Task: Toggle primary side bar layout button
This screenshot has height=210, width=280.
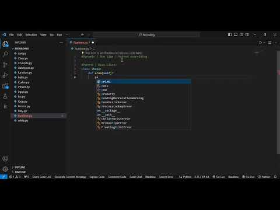Action: coord(230,34)
